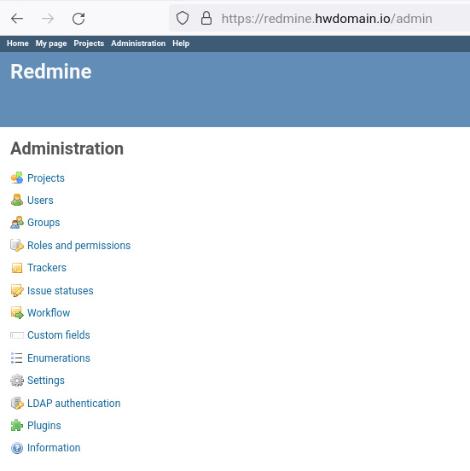Click the Plugins puzzle piece icon
Image resolution: width=470 pixels, height=471 pixels.
[x=17, y=425]
